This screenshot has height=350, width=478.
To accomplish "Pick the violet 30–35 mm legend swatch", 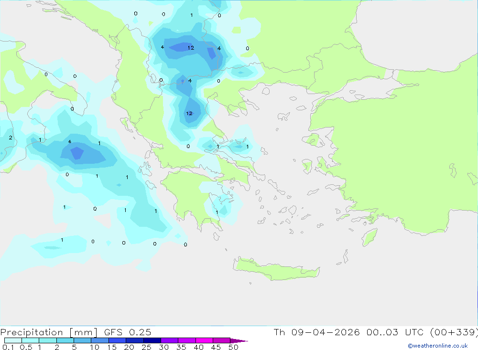I will pos(169,340).
